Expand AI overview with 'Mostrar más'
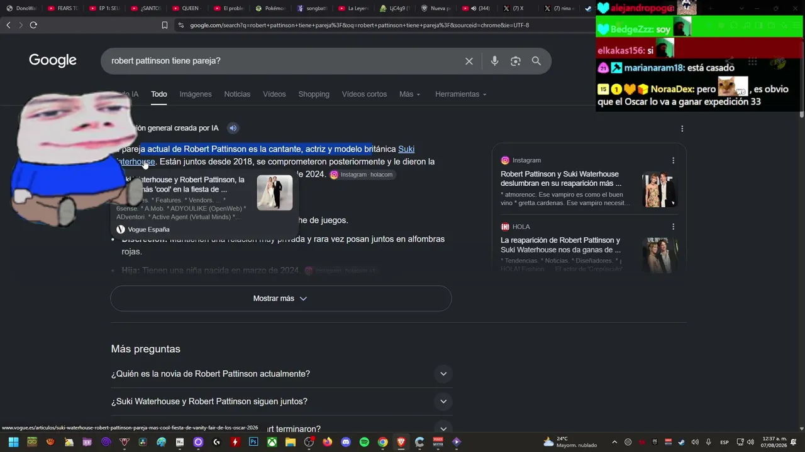 (x=281, y=298)
